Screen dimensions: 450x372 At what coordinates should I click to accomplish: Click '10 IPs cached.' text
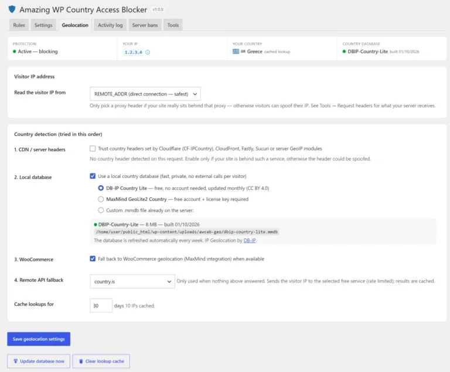[140, 306]
